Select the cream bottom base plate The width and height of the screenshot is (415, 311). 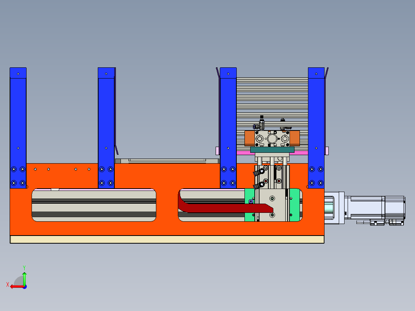(x=167, y=239)
